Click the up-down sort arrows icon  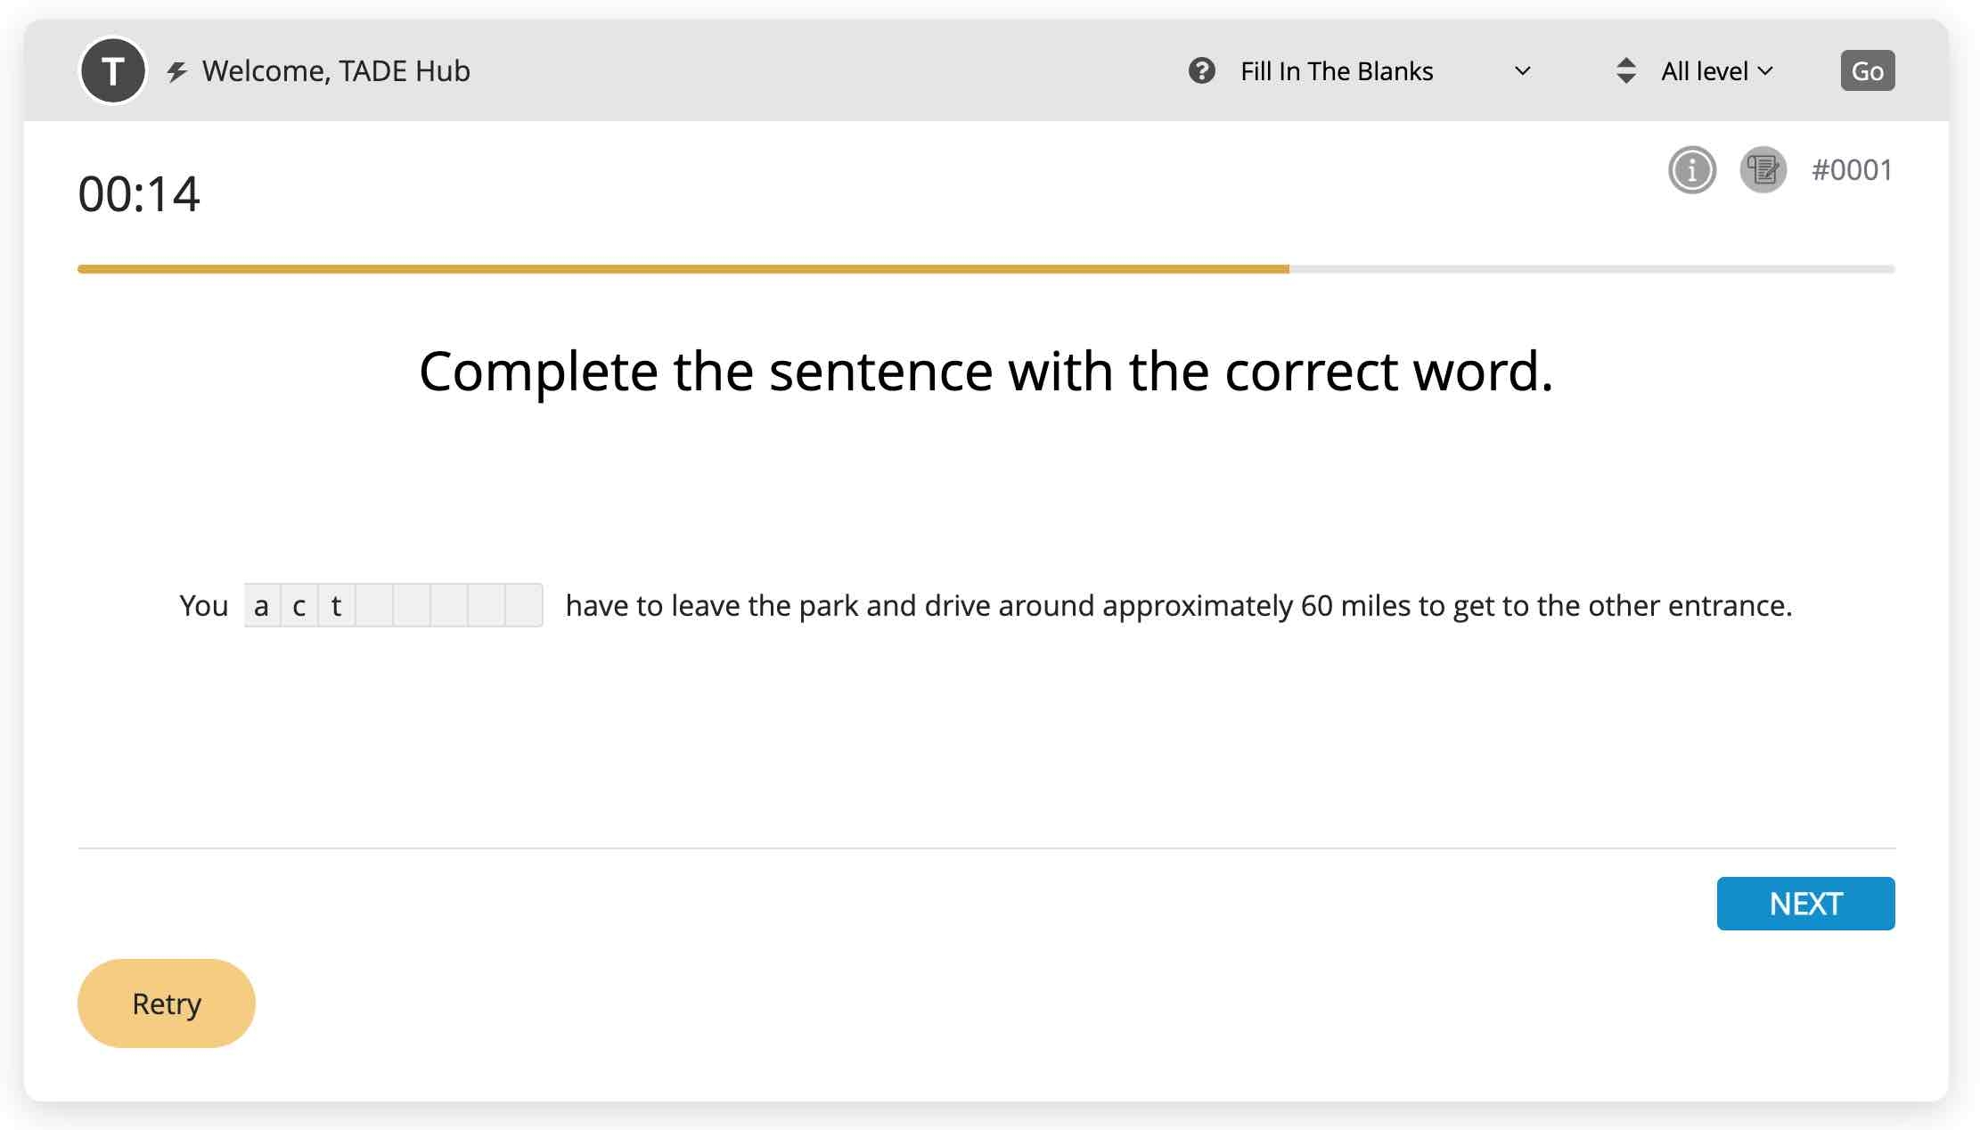(1625, 70)
